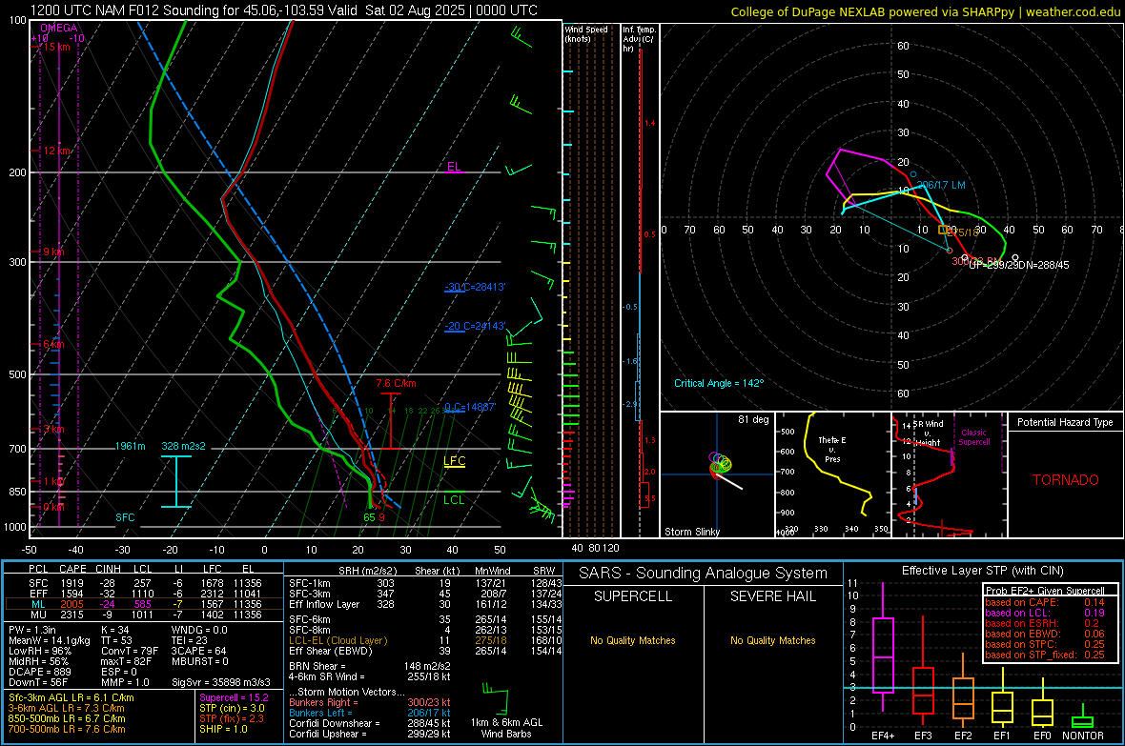1125x746 pixels.
Task: Select the SFC parcel row in table
Action: click(144, 584)
